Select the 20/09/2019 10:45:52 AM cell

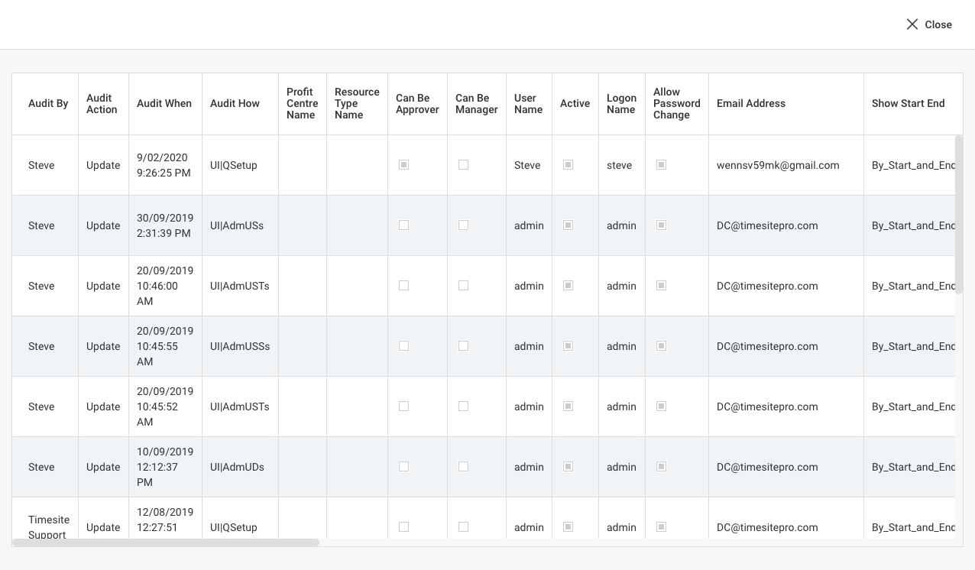(165, 406)
